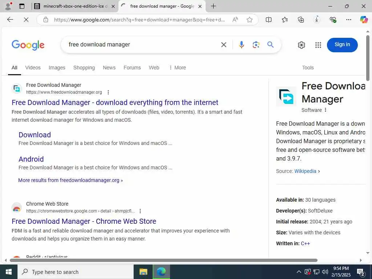Switch to Forums results tab
The height and width of the screenshot is (279, 372).
pos(132,68)
